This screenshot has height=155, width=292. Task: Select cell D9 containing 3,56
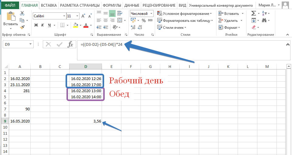click(86, 121)
